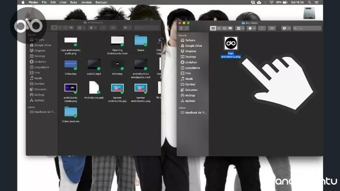The width and height of the screenshot is (340, 191).
Task: Go forward in My folder window
Action: tap(187, 28)
